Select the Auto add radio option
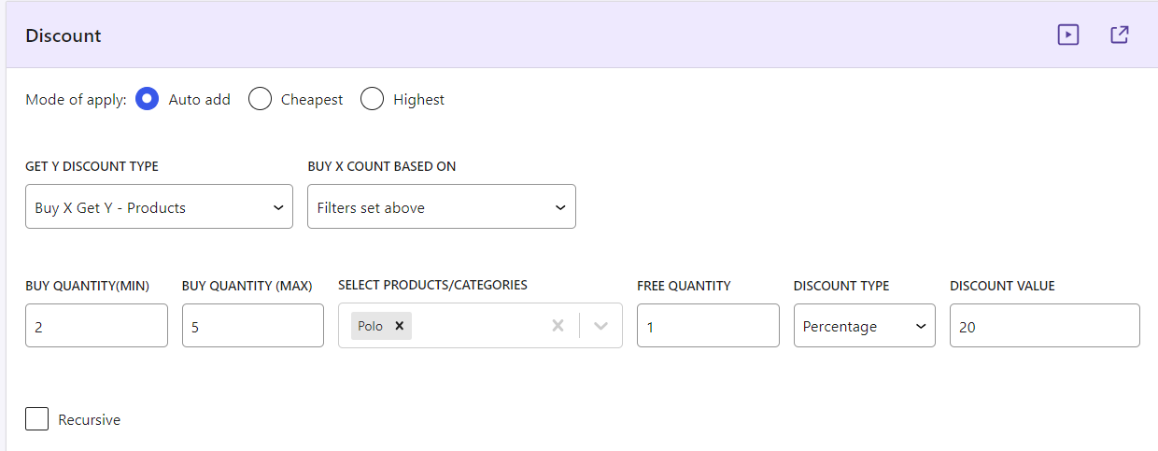1158x451 pixels. click(148, 99)
